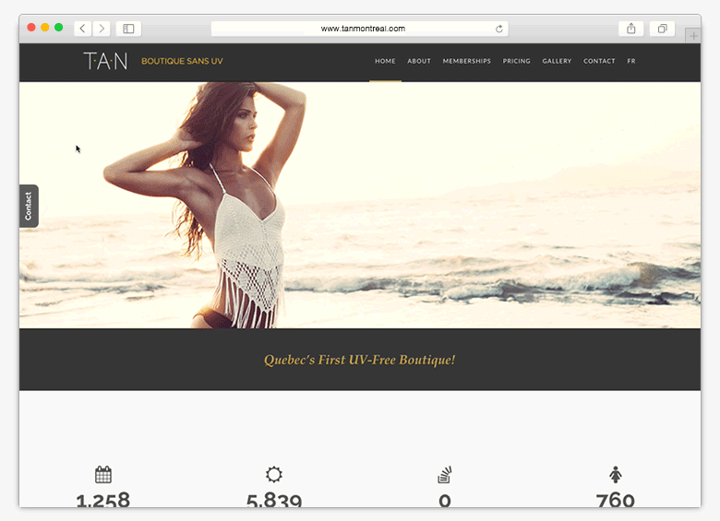Minimize Safari with the yellow button
Image resolution: width=720 pixels, height=521 pixels.
[x=45, y=27]
